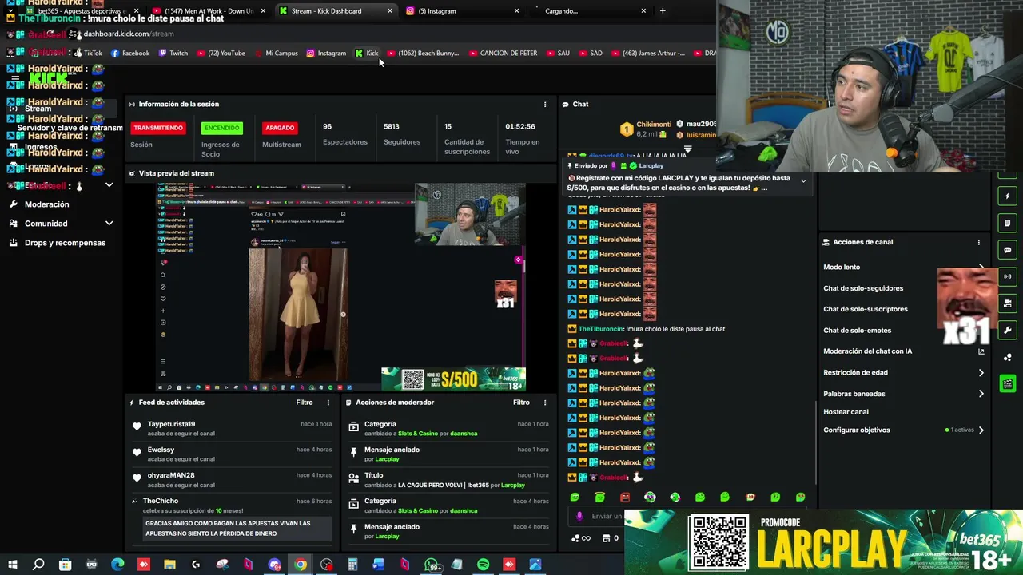Image resolution: width=1023 pixels, height=575 pixels.
Task: Open WhatsApp in the Windows taskbar
Action: 432,565
